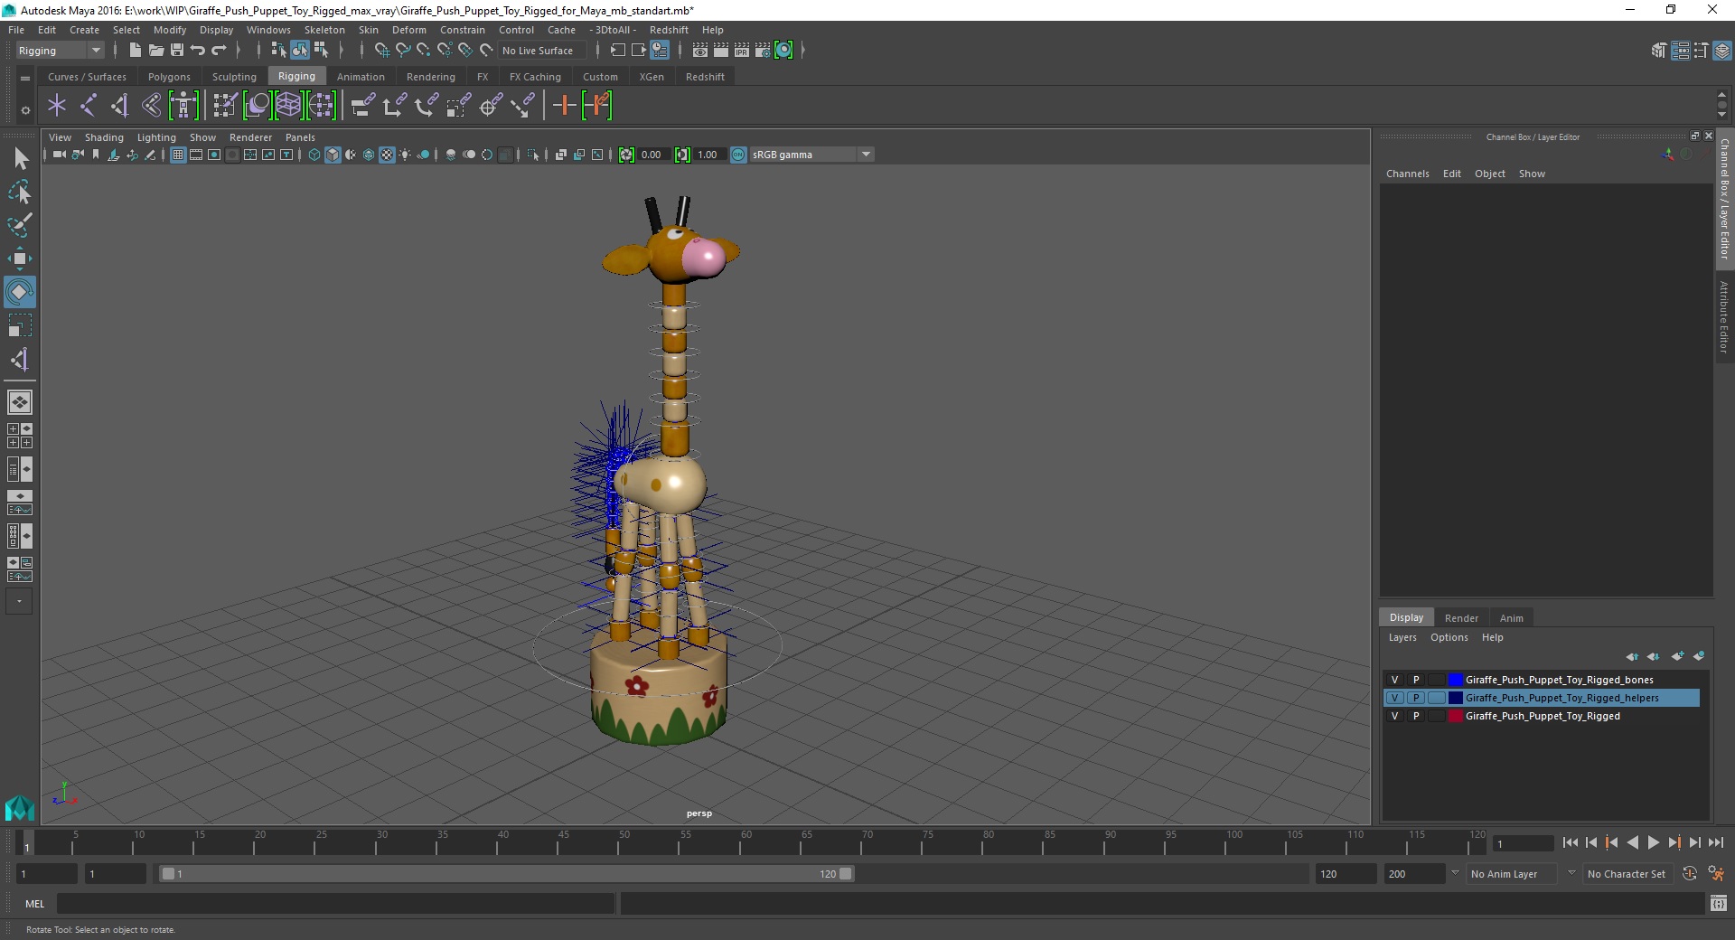Open the Deform menu
1735x940 pixels.
click(409, 30)
